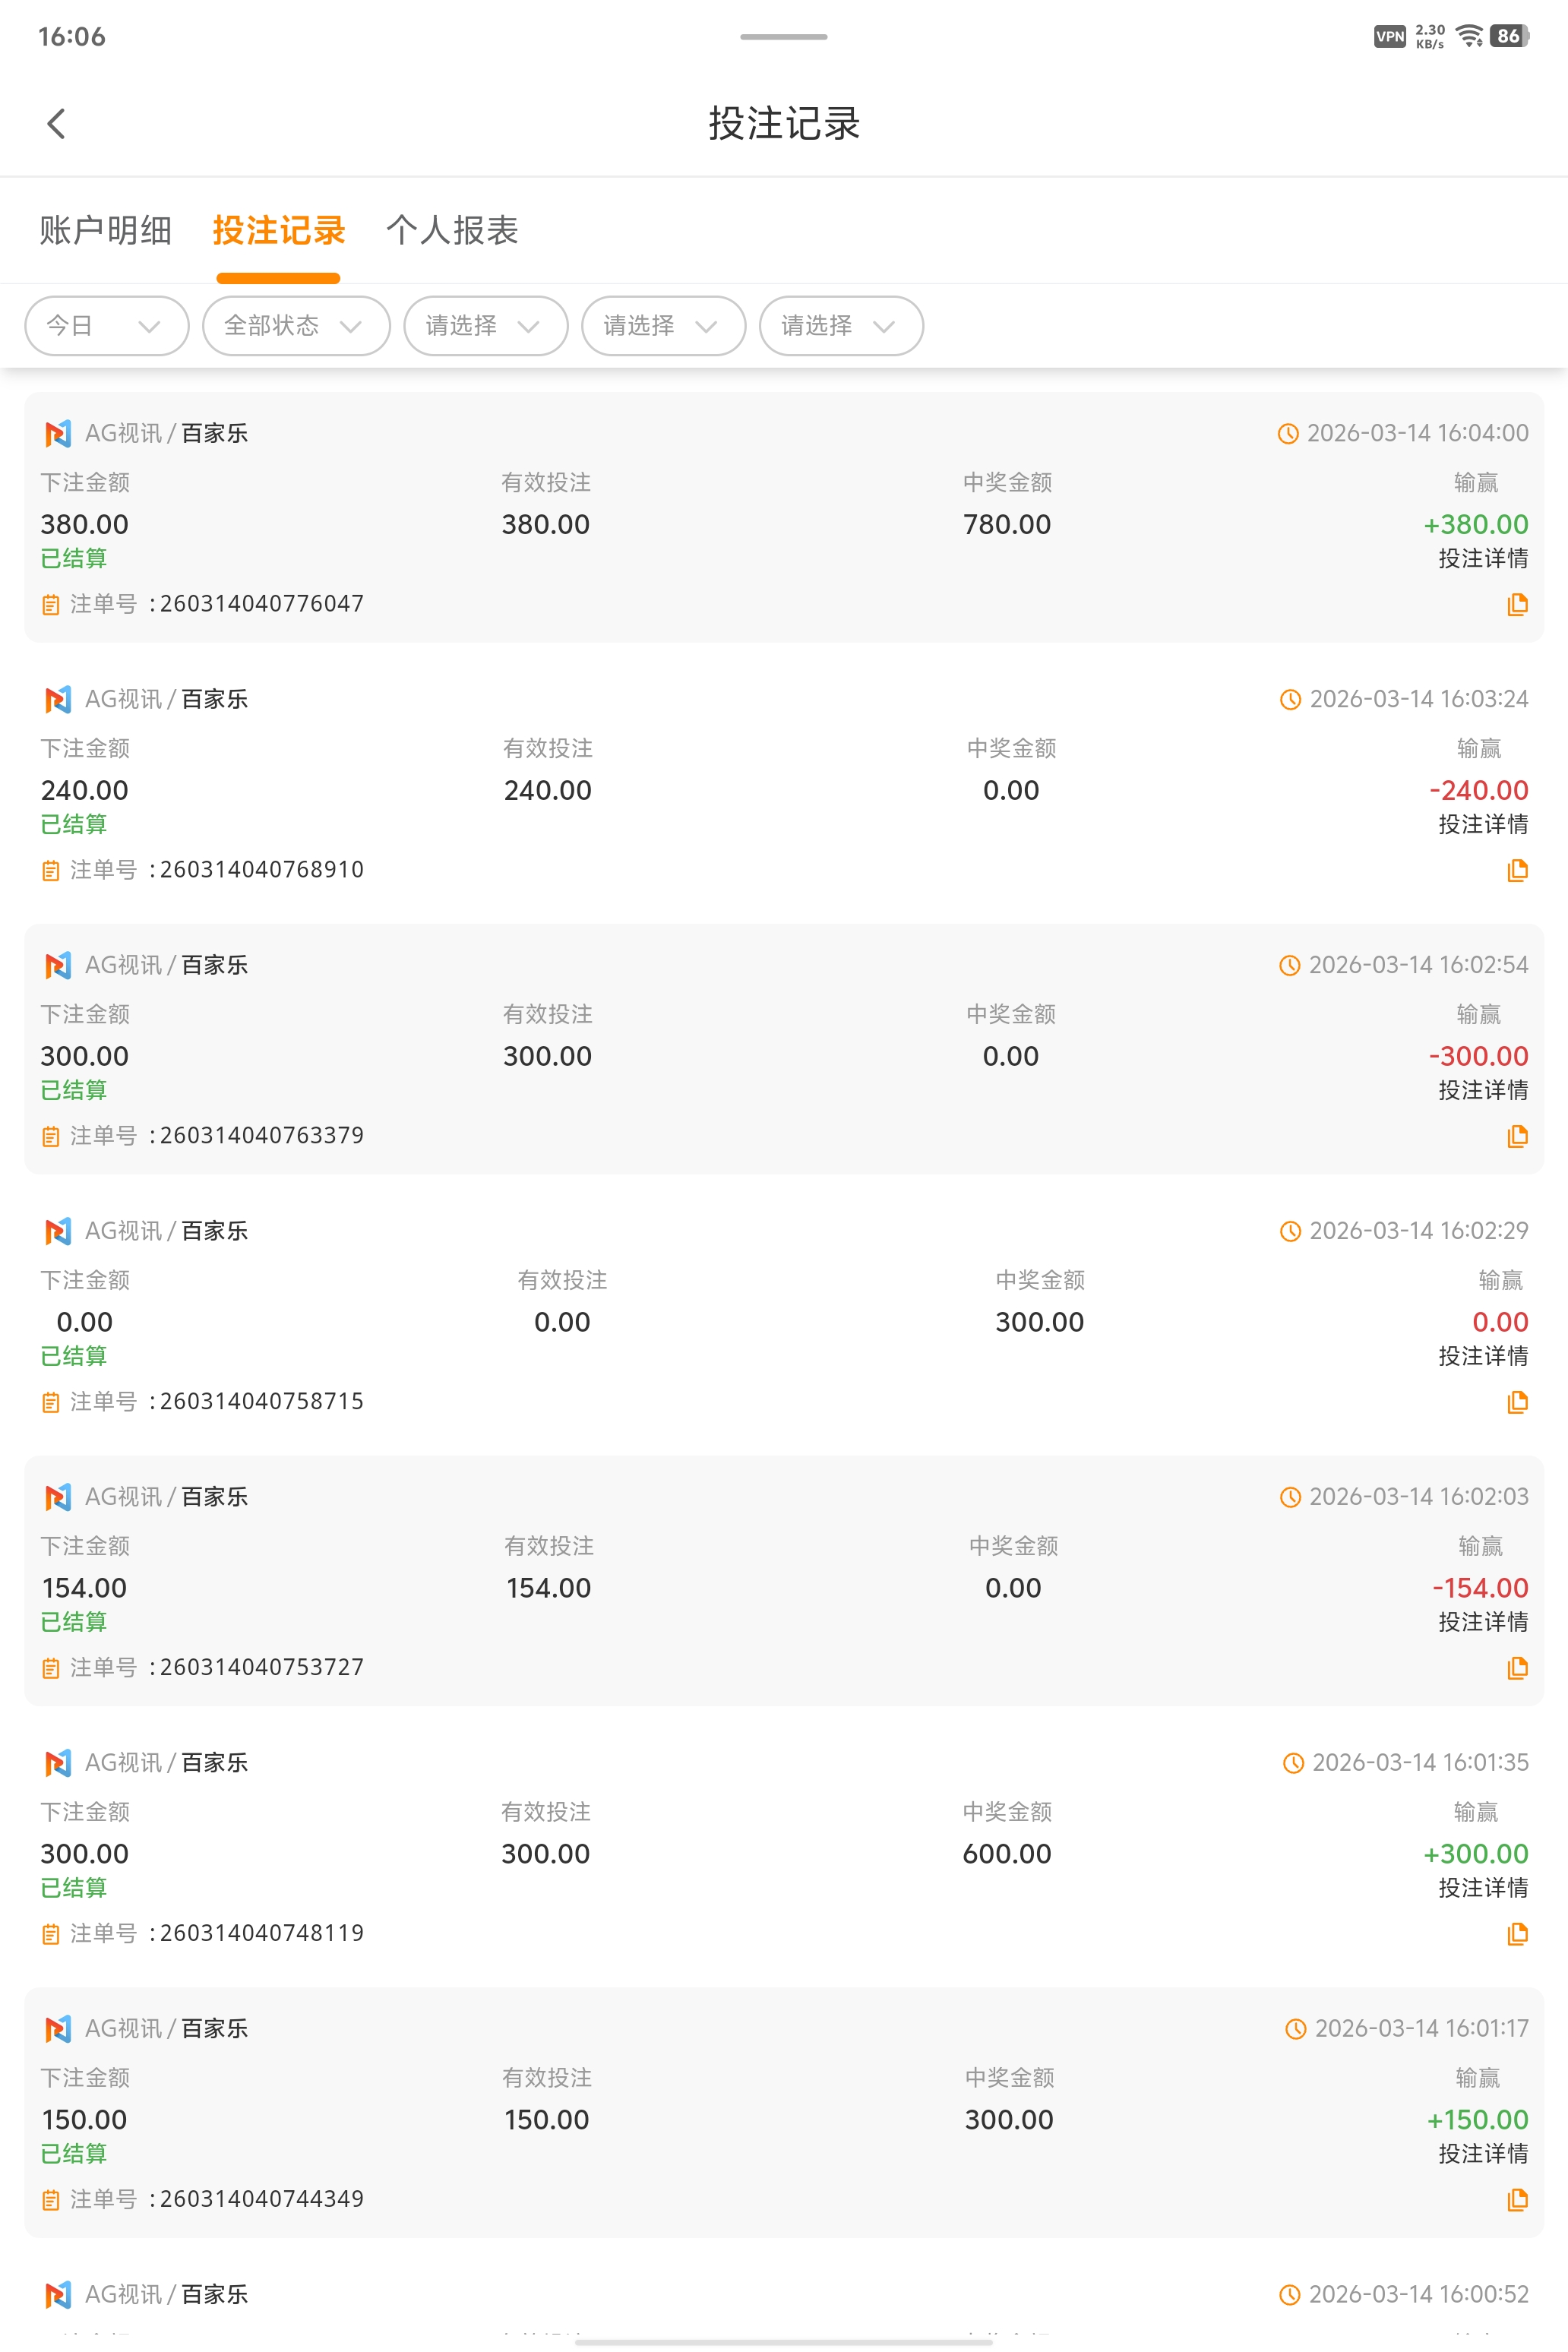Open the first 请选择 dropdown

(x=485, y=326)
